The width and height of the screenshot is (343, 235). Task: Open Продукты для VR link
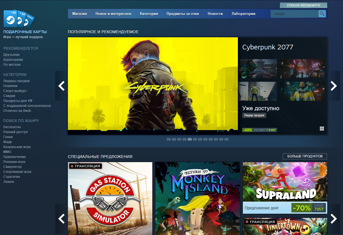pos(18,101)
